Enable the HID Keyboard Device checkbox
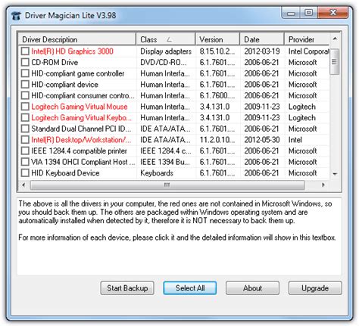The height and width of the screenshot is (326, 359). (x=25, y=173)
